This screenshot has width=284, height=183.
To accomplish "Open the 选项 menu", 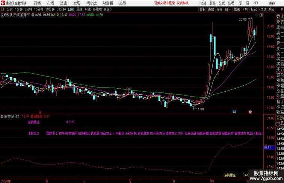I will pyautogui.click(x=231, y=3).
